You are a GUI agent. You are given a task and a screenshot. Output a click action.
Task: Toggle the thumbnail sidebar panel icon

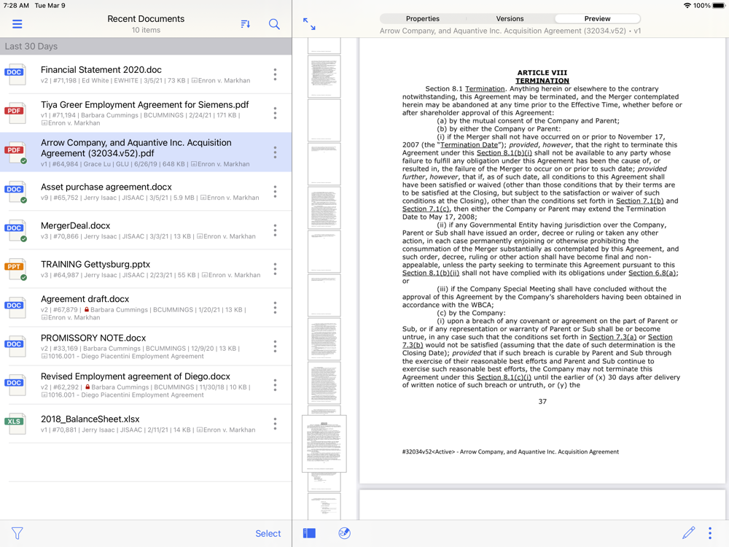(309, 533)
